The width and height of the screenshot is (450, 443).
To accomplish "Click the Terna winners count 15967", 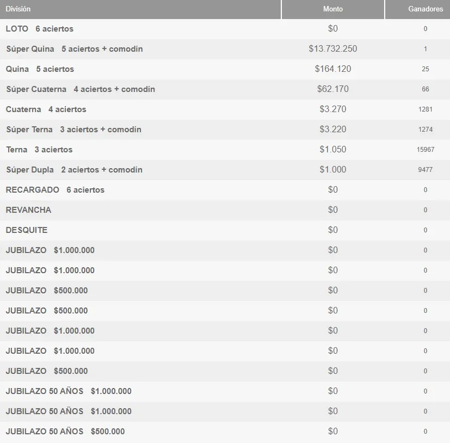I will 425,150.
